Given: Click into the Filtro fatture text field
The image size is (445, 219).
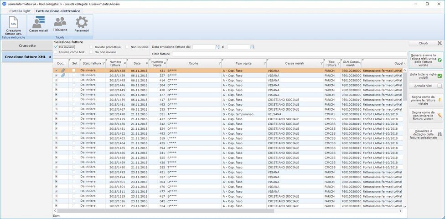Looking at the screenshot, I should tap(287, 54).
